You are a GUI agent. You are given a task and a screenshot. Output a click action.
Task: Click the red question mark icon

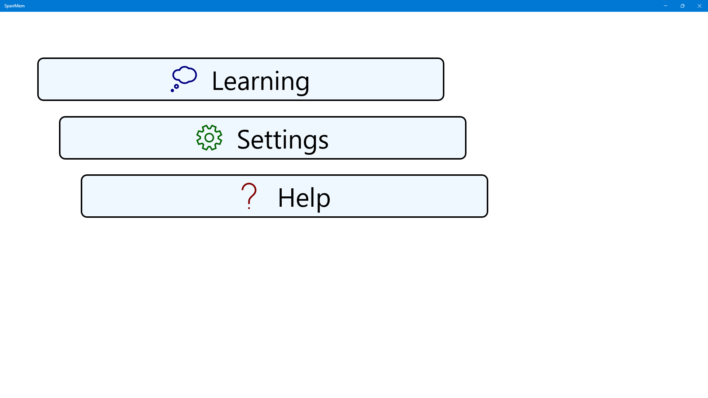pyautogui.click(x=249, y=196)
